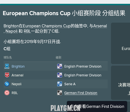Click European Champions Cup link in paragraph
Viewport: 130px width, 112px height.
(47, 26)
